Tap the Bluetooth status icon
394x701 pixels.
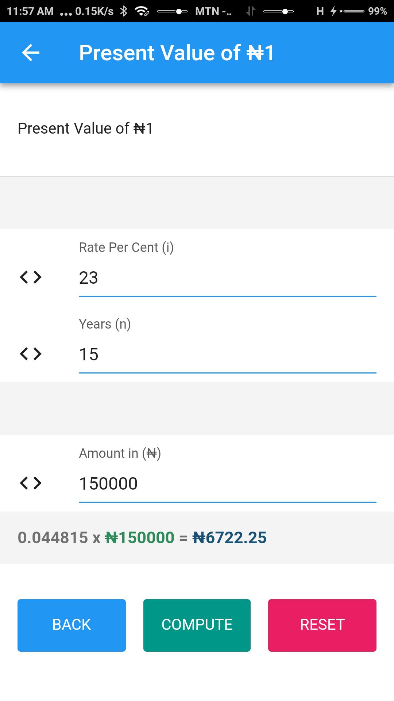pyautogui.click(x=124, y=11)
